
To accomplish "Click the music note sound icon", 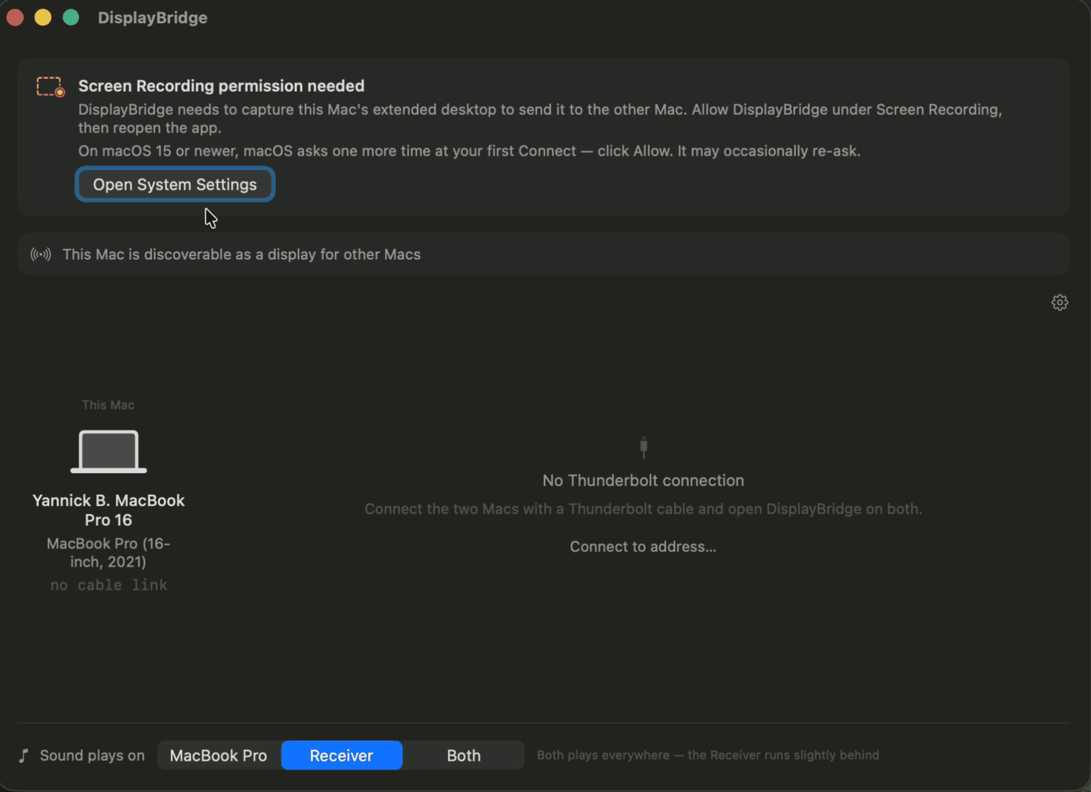I will pos(24,755).
